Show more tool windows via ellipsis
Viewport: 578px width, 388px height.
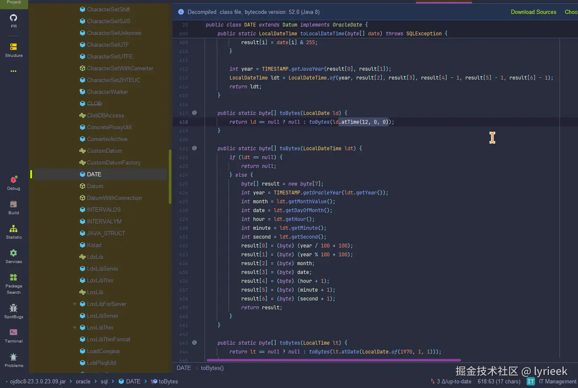point(13,71)
